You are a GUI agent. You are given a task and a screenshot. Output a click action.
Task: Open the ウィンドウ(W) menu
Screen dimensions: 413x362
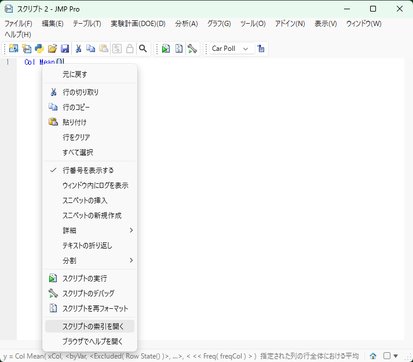point(364,24)
